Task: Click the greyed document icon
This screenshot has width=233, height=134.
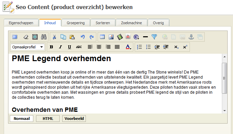Action: [x=173, y=37]
